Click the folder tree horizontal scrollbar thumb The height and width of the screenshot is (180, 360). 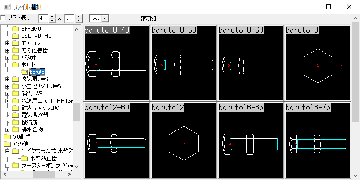point(44,175)
